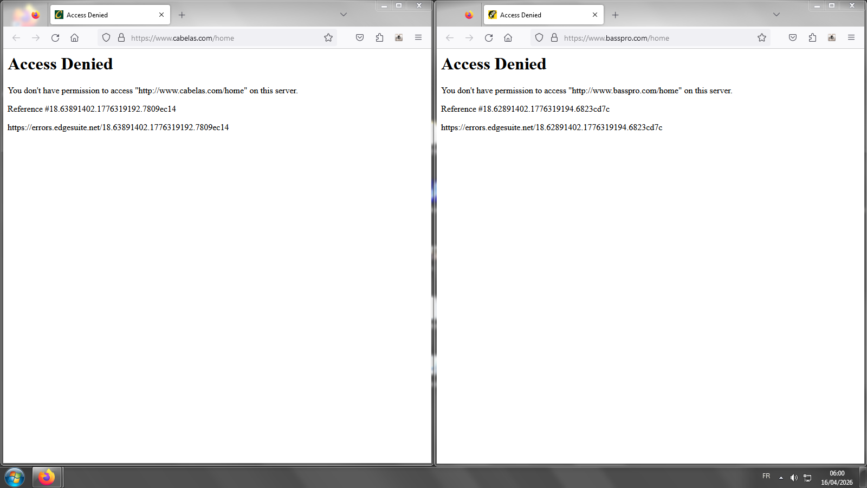Open the toolbar extension icon beside the menu in cabelas window
Screen dimensions: 867x488
click(399, 38)
